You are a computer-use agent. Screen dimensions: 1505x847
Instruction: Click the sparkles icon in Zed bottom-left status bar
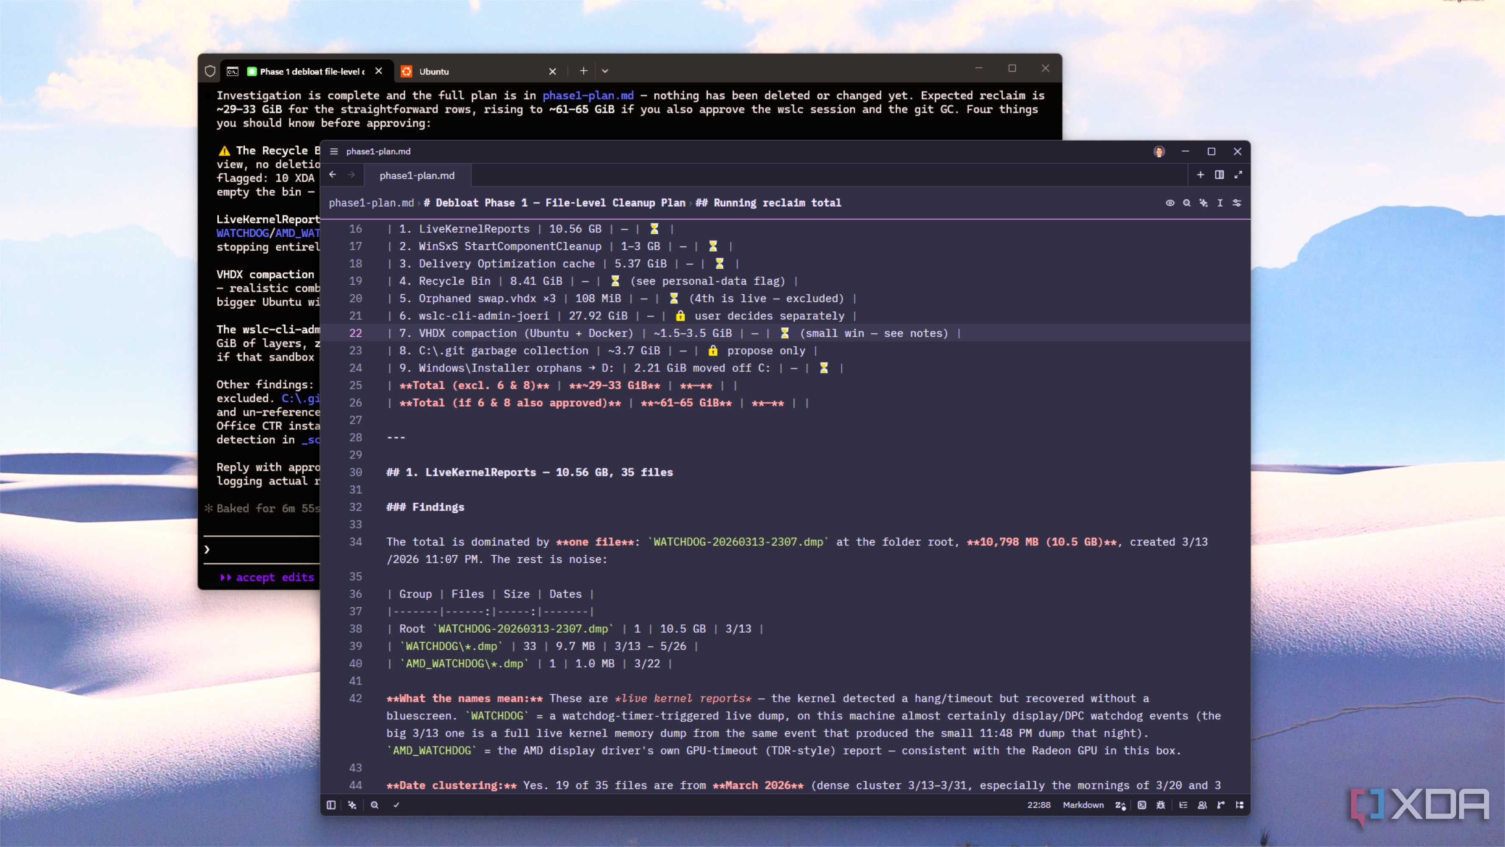pos(352,805)
